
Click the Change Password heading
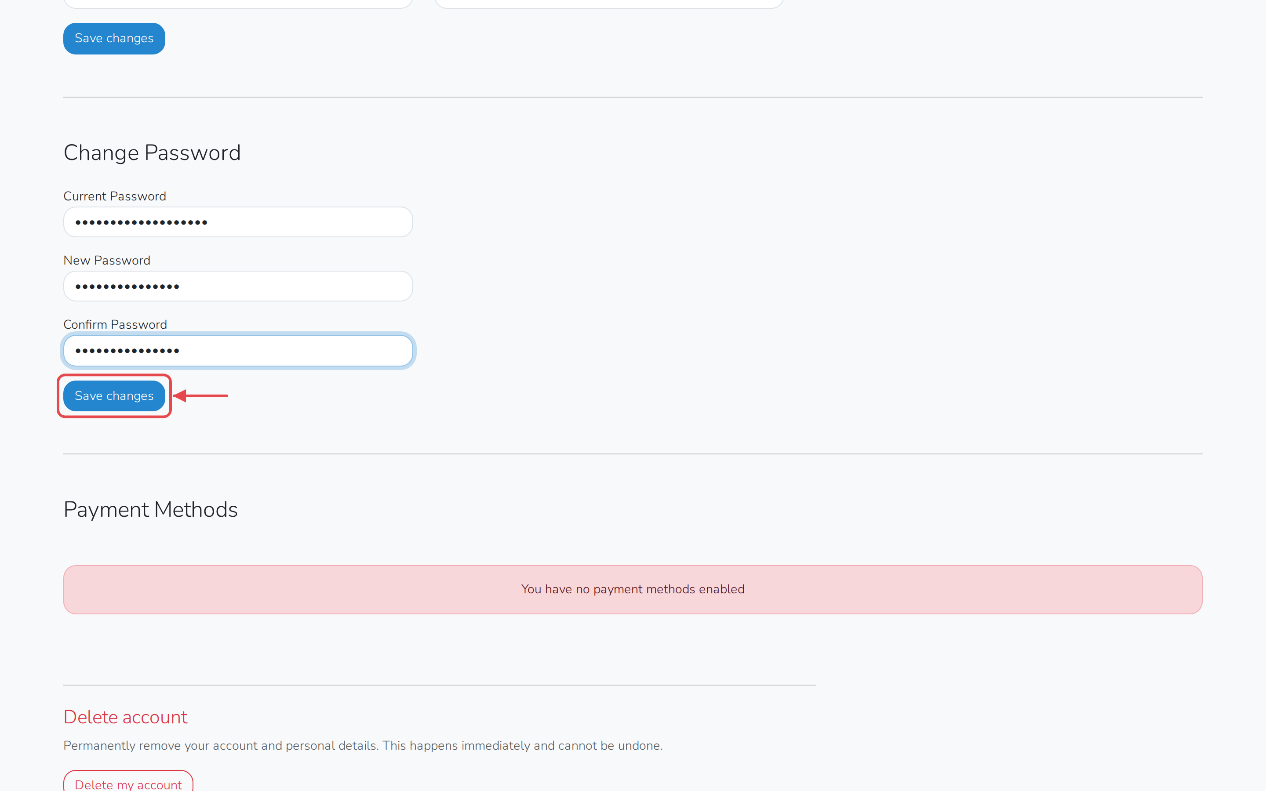point(152,153)
